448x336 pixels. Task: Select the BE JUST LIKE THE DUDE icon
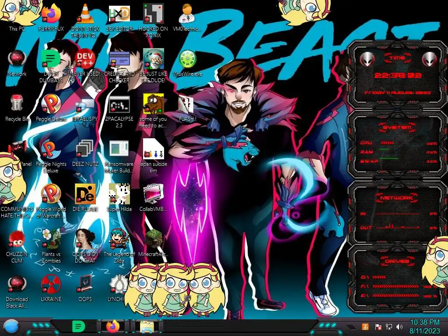pyautogui.click(x=153, y=66)
